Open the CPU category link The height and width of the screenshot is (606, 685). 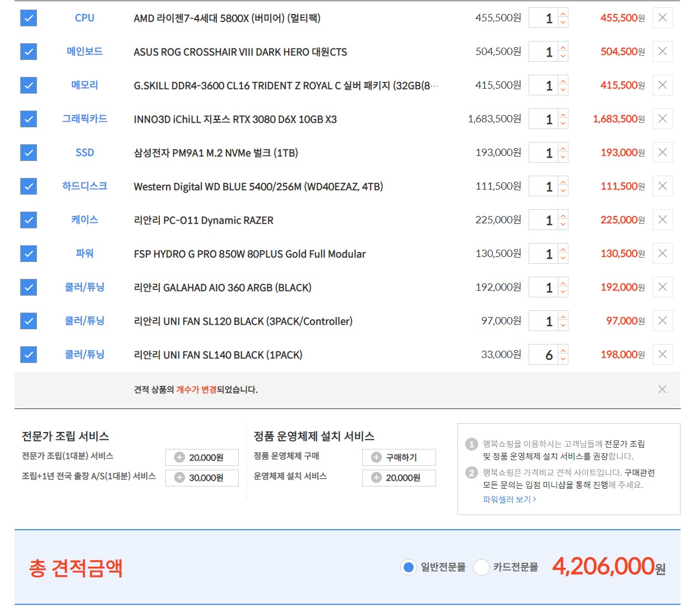click(85, 18)
